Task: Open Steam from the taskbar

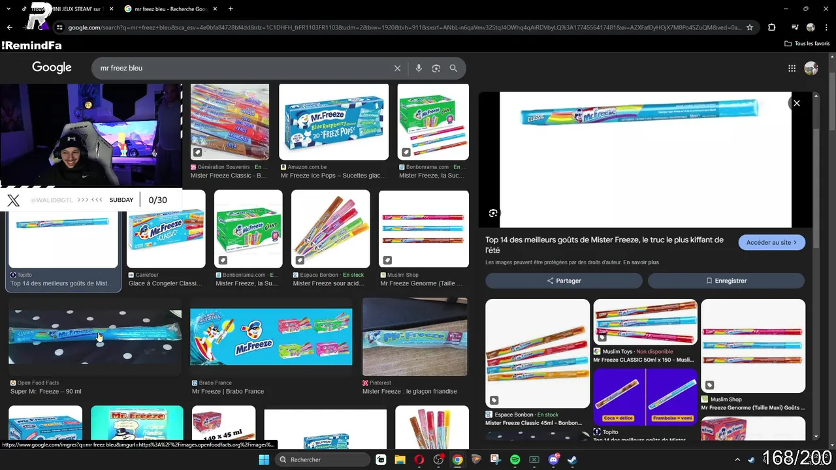Action: coord(572,460)
